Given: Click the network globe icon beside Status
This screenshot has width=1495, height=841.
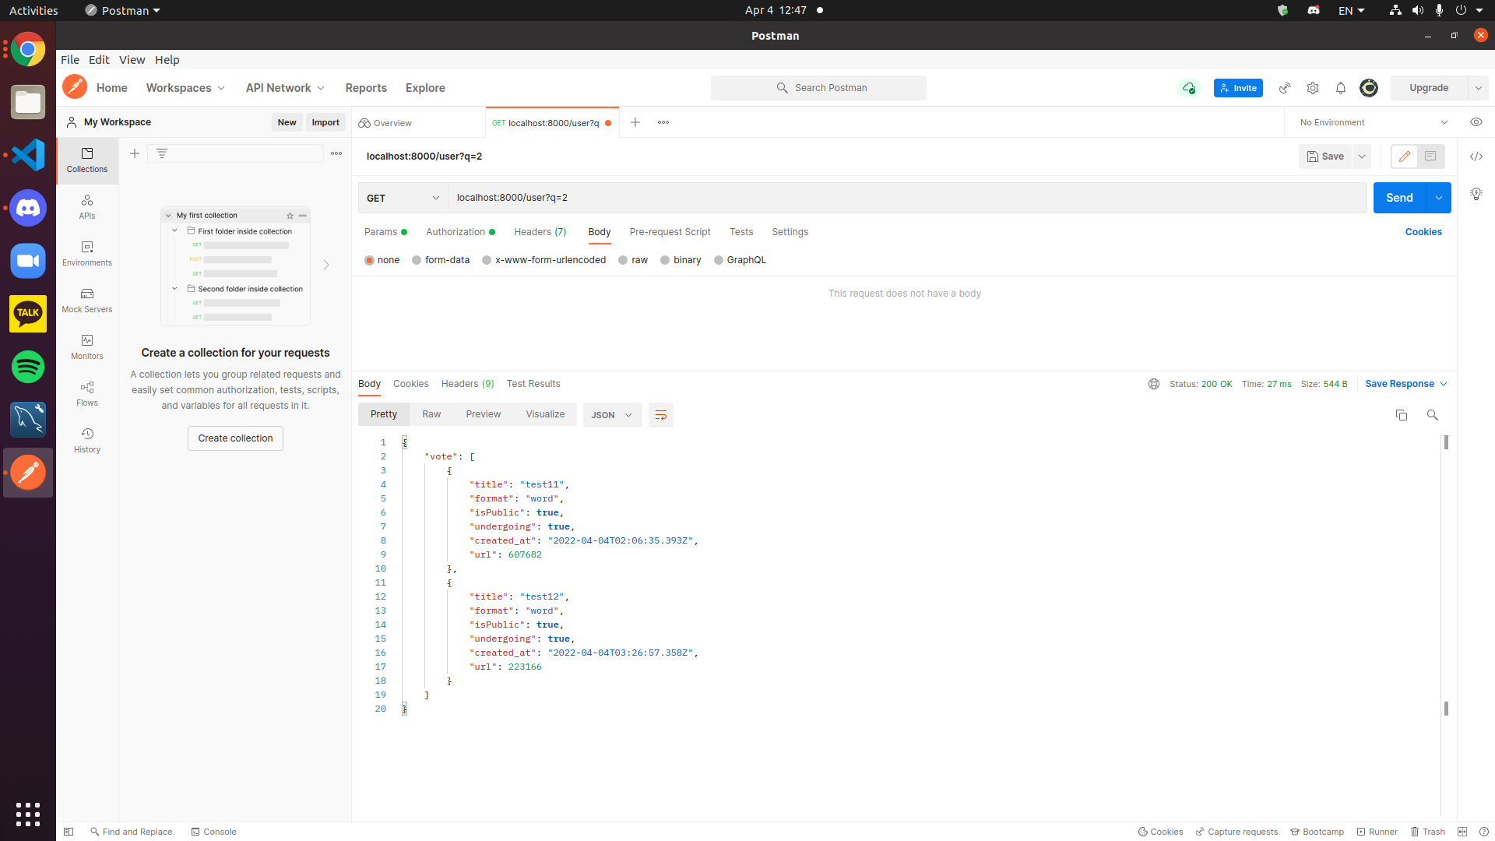Looking at the screenshot, I should 1154,384.
